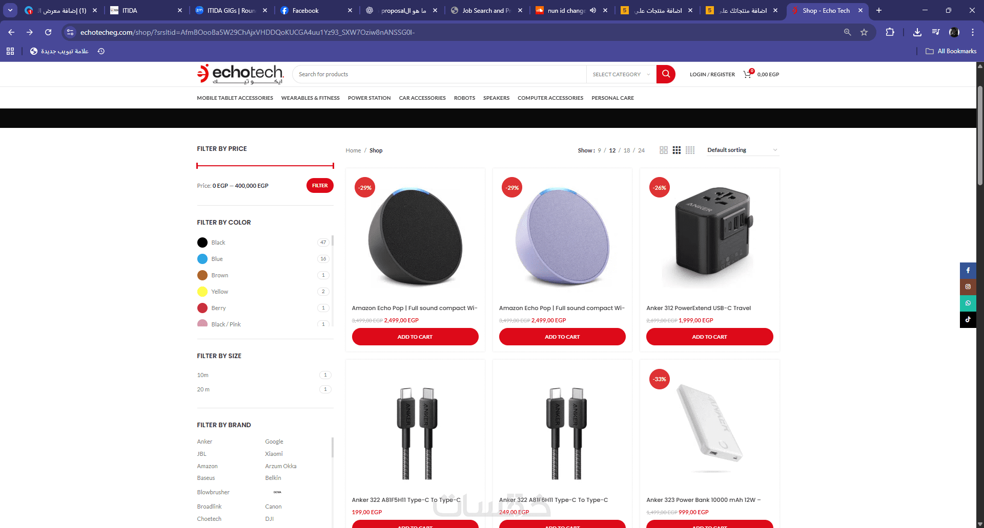Open the Default sorting dropdown
Screen dimensions: 984x528
tap(743, 150)
